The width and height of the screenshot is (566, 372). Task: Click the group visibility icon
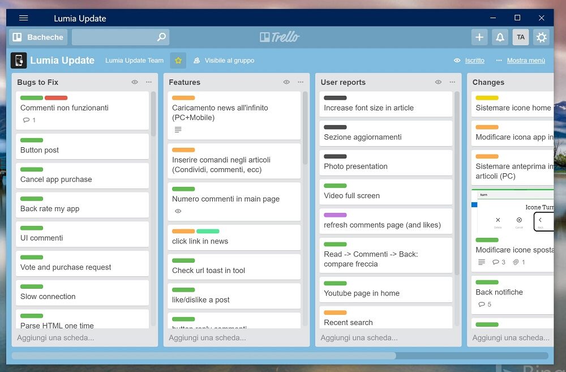point(197,61)
